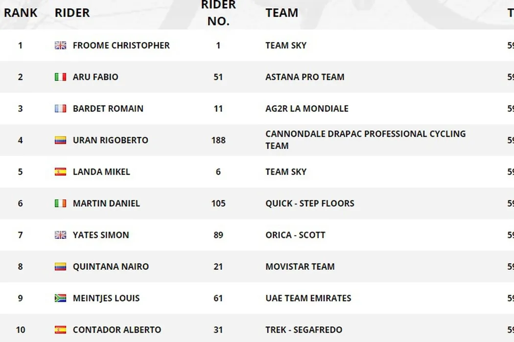514x342 pixels.
Task: Click the Colombian flag next to Uran Rigoberto
Action: (60, 140)
